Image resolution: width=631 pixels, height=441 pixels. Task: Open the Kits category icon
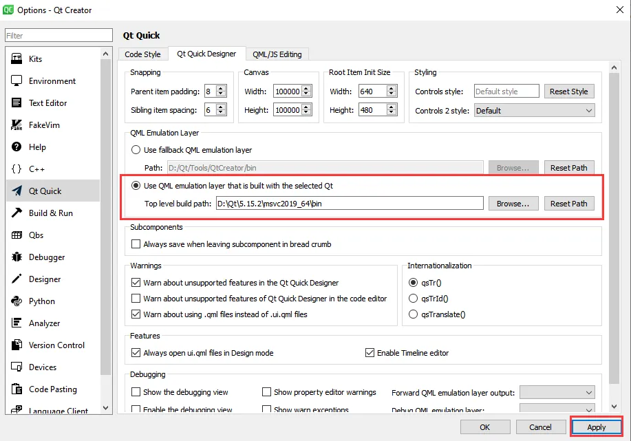tap(17, 58)
